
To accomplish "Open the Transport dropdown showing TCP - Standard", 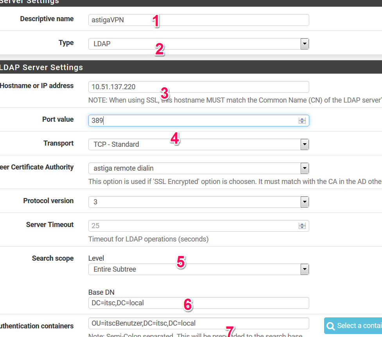I will [199, 144].
